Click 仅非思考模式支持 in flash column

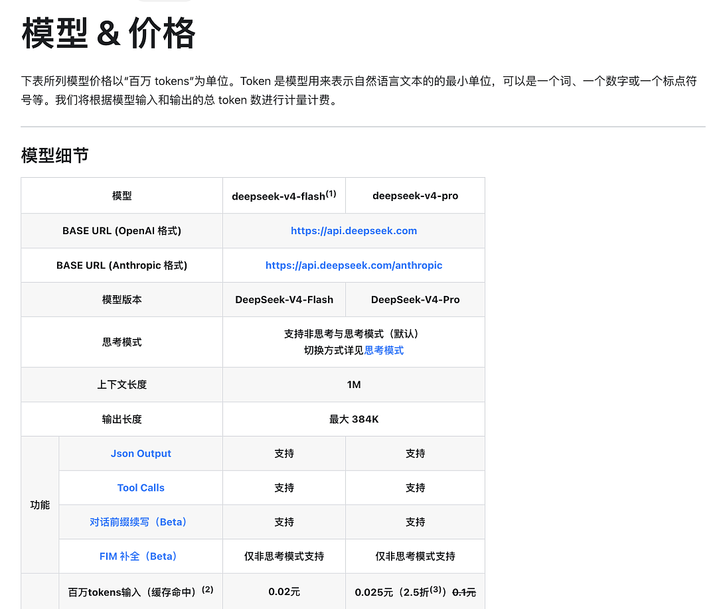tap(284, 557)
